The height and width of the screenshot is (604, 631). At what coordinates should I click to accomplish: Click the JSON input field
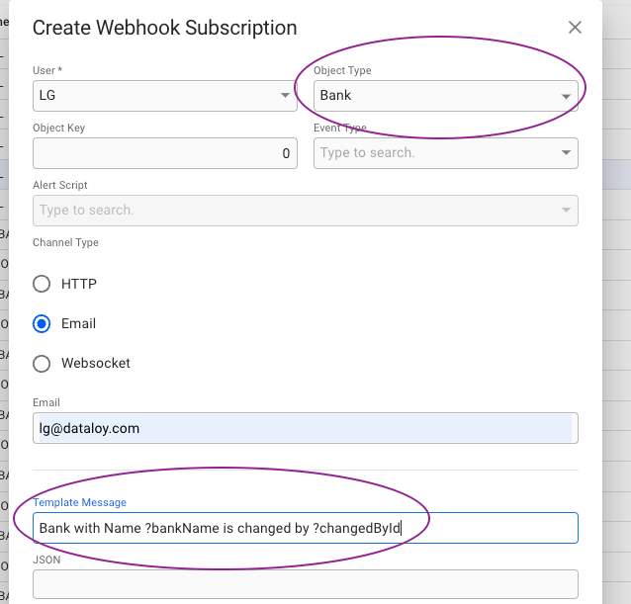coord(305,584)
